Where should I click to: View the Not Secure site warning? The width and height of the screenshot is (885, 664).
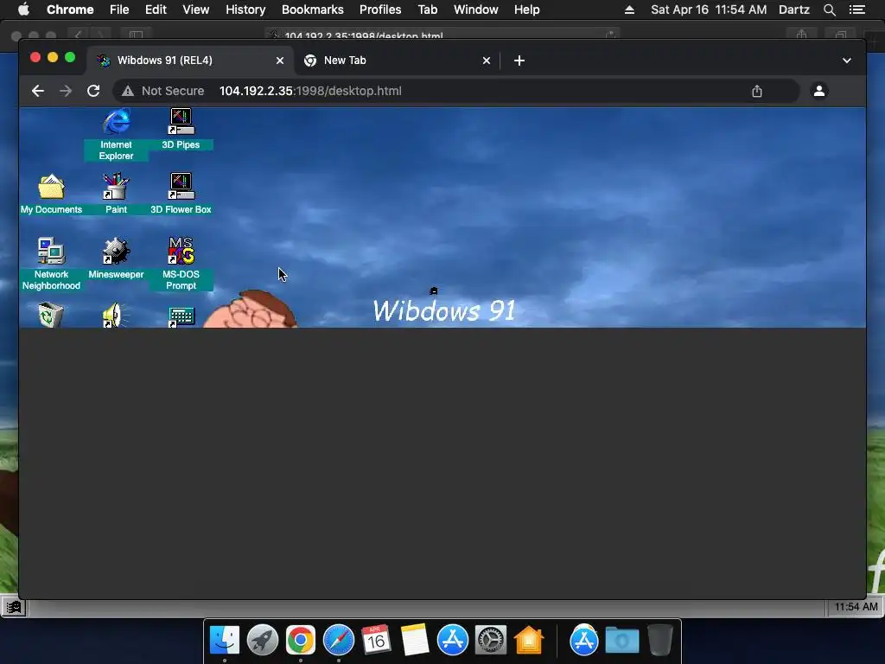tap(162, 91)
